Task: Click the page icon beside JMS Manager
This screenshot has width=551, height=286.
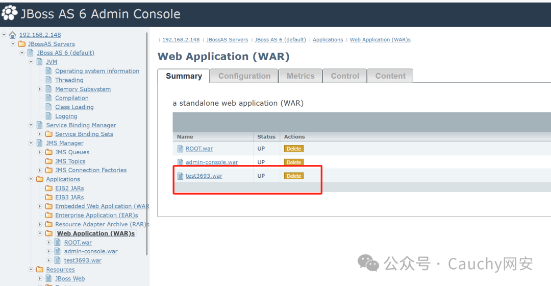Action: (x=40, y=143)
